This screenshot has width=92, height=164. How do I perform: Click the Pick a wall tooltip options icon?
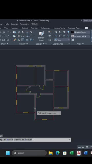[x=60, y=113]
